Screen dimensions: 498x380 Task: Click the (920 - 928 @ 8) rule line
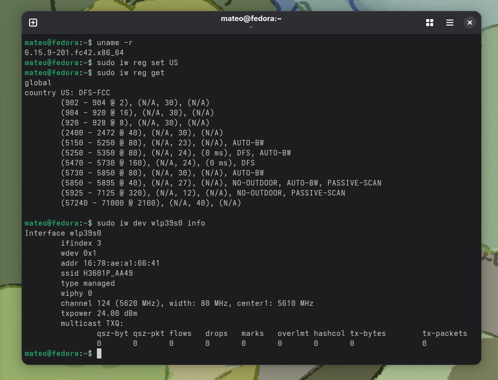pos(135,123)
